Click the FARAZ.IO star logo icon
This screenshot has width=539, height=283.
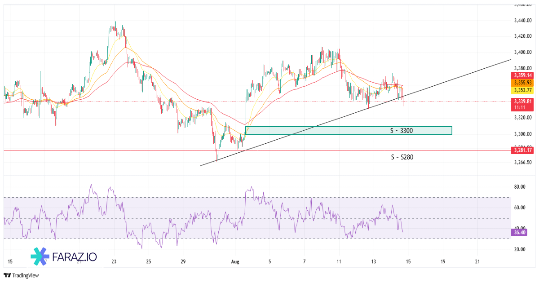point(40,257)
